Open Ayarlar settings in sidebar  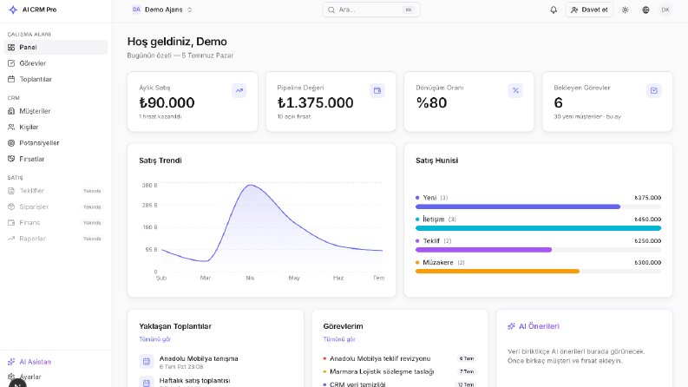point(56,377)
